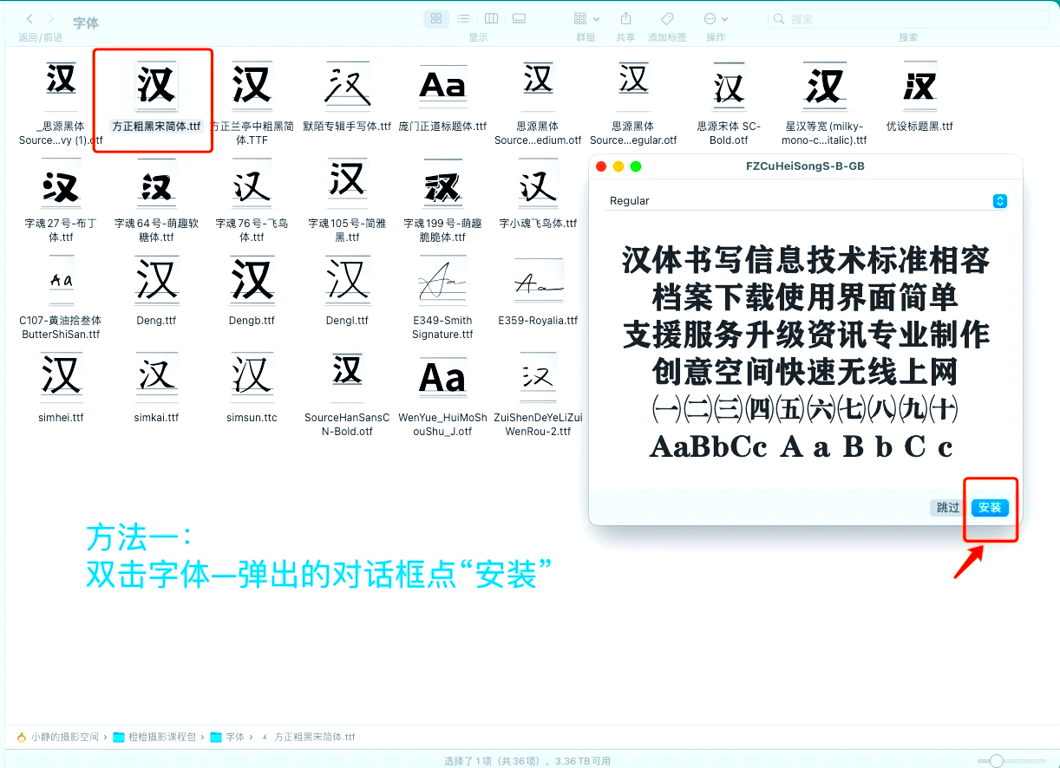Select the 思源黑体 Source...edium.otf font file

538,104
